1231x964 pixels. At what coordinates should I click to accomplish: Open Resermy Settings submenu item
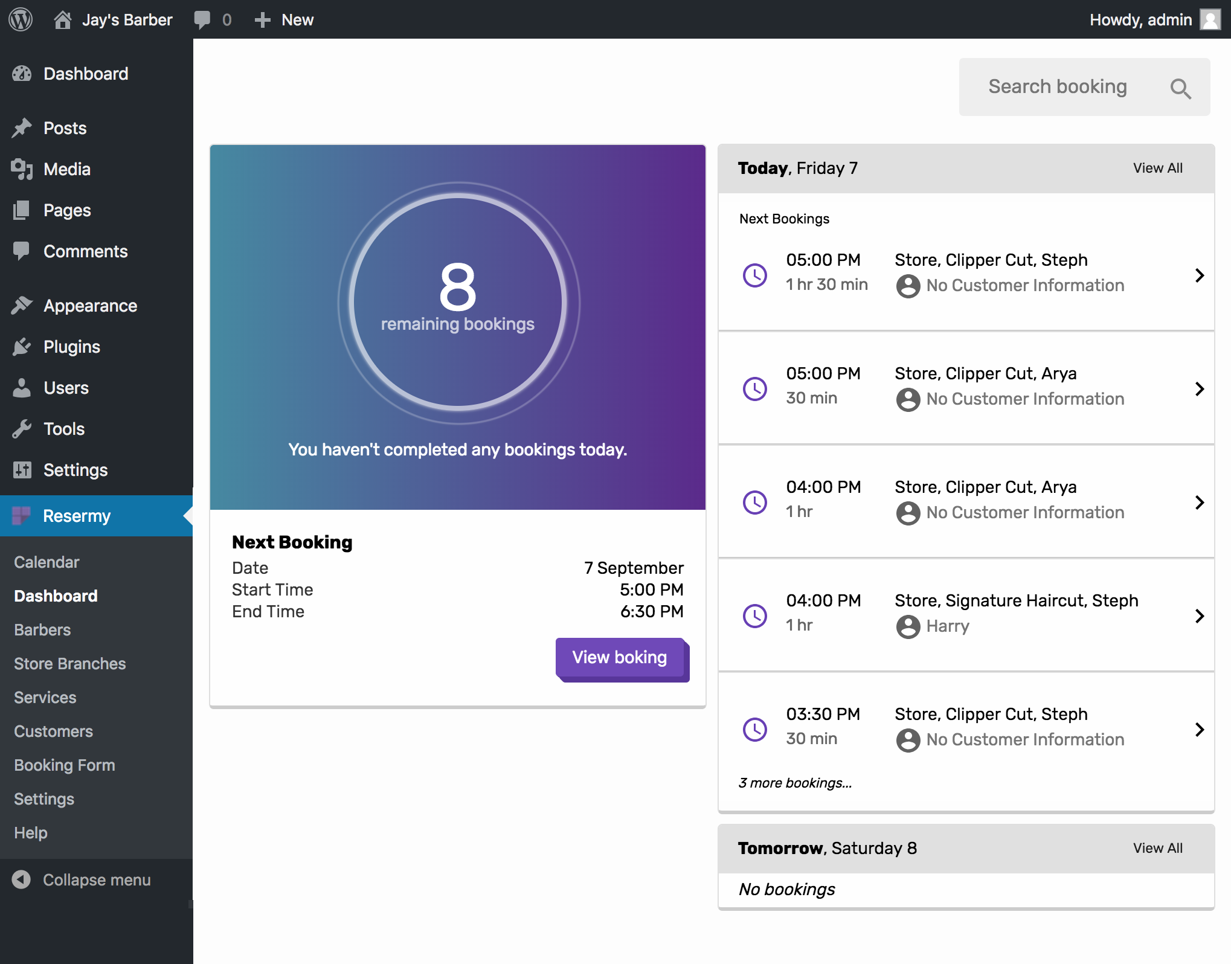click(x=44, y=799)
